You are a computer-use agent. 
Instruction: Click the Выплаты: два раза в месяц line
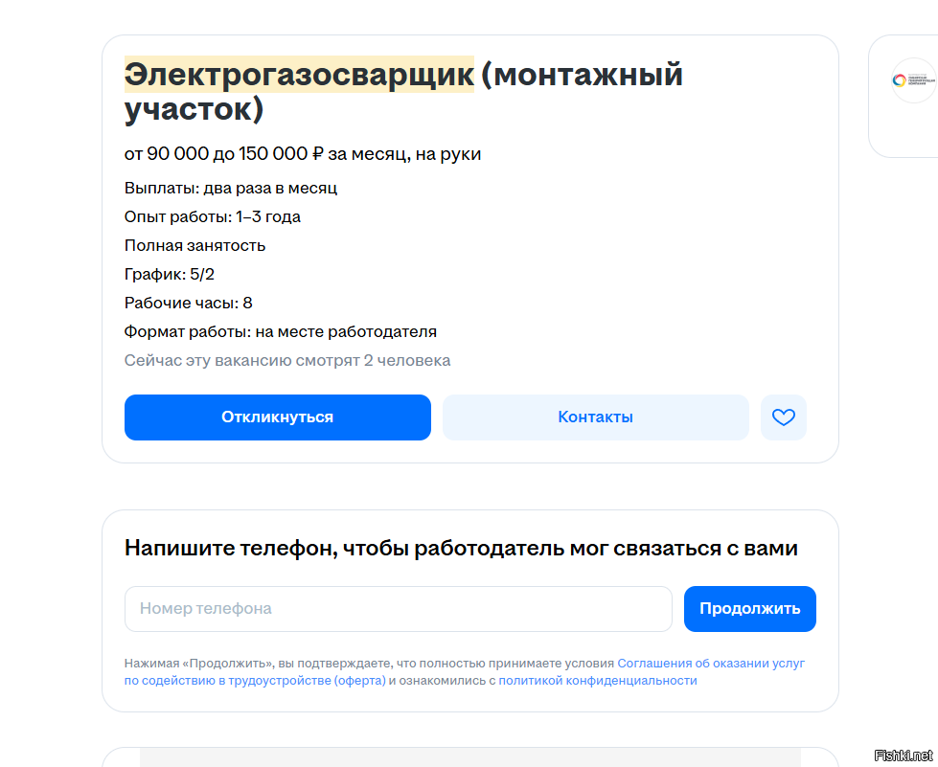point(231,188)
